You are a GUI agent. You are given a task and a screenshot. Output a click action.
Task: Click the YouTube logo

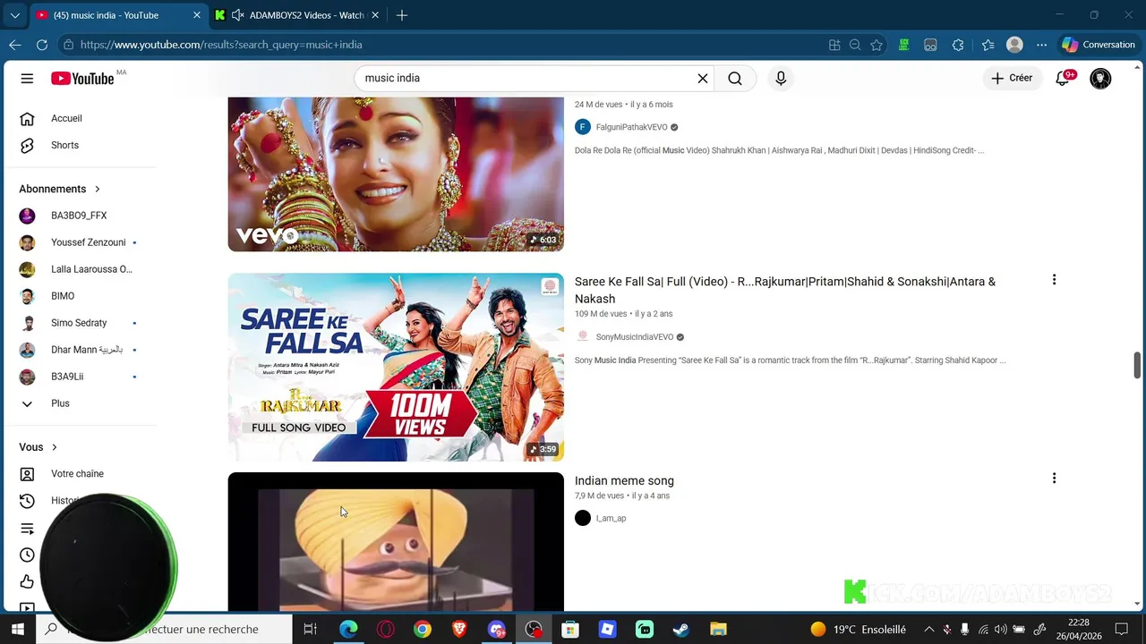point(82,79)
